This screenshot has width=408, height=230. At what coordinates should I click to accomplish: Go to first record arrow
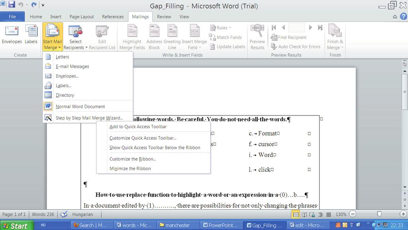(274, 28)
